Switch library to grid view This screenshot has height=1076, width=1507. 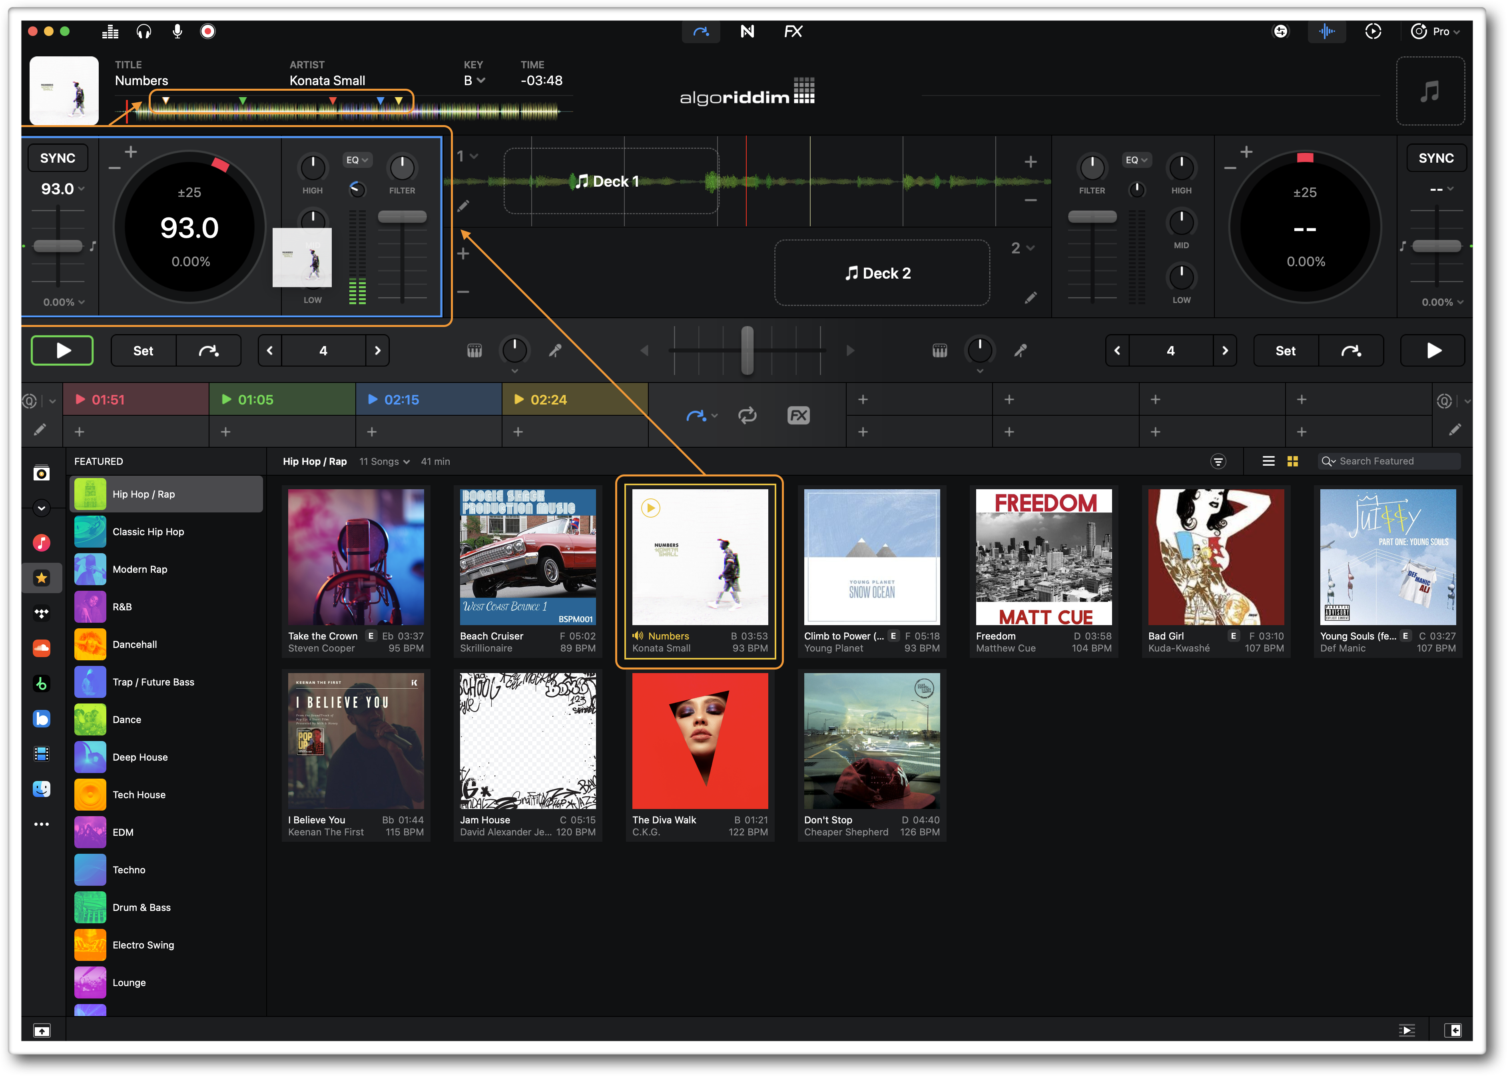coord(1292,461)
